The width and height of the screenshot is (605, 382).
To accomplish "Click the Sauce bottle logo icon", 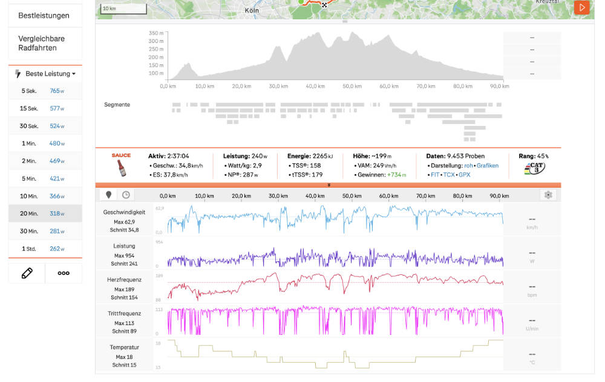I will click(x=121, y=168).
